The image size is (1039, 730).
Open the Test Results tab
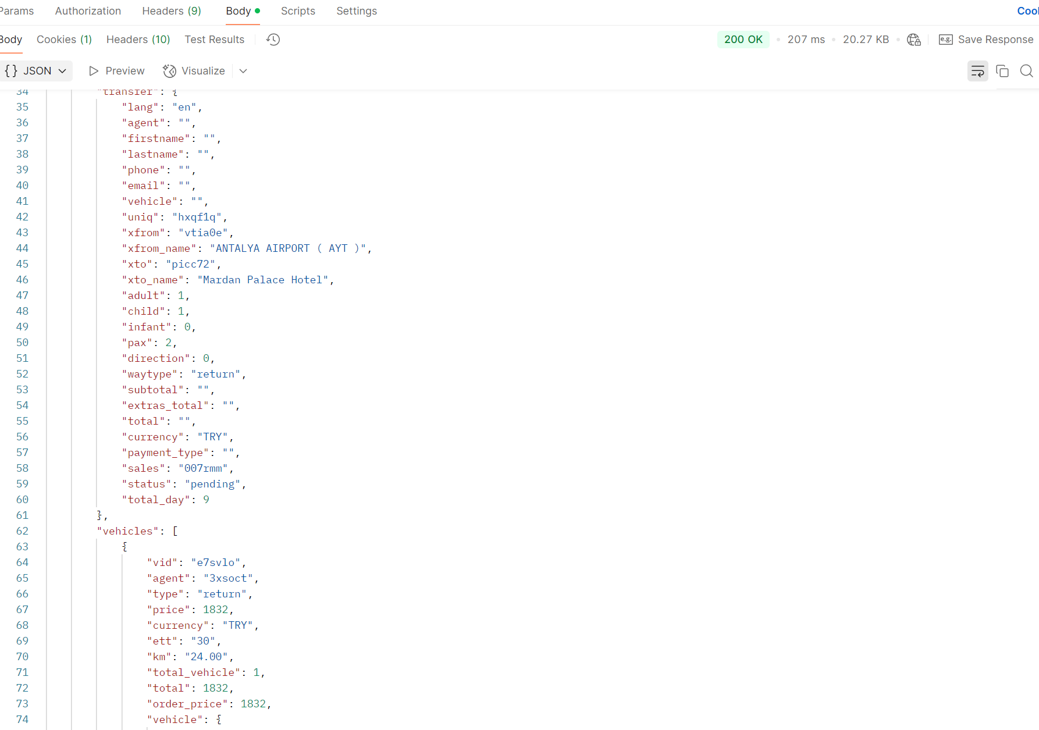(x=214, y=40)
